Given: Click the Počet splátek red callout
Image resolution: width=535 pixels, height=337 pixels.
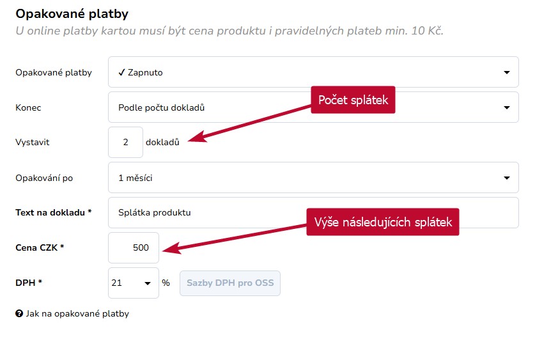Looking at the screenshot, I should [x=353, y=100].
